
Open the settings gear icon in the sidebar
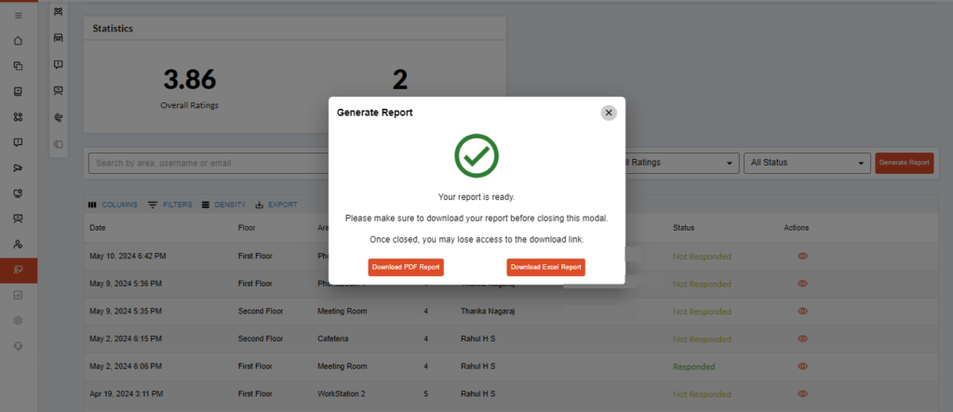pyautogui.click(x=18, y=320)
